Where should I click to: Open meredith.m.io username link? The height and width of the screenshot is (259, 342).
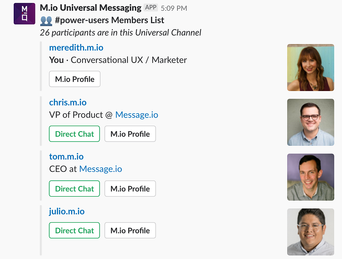(x=76, y=47)
